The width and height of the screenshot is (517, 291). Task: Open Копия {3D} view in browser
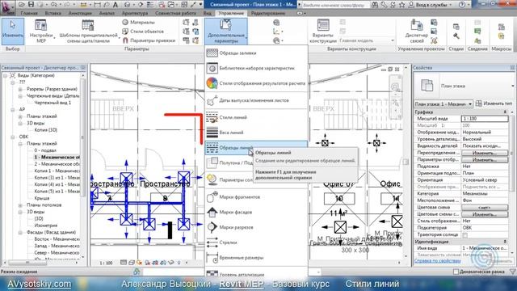click(46, 130)
